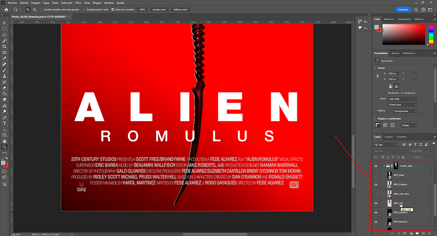Choose the zoom in magnifier option
This screenshot has height=236, width=437.
28,10
